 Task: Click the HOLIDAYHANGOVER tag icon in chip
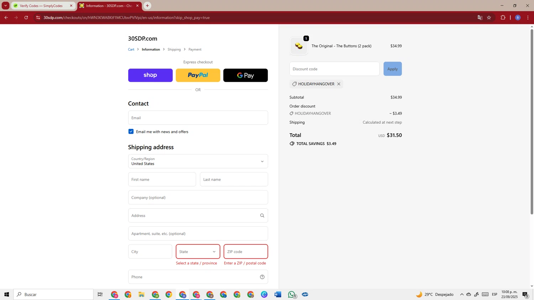[x=294, y=84]
